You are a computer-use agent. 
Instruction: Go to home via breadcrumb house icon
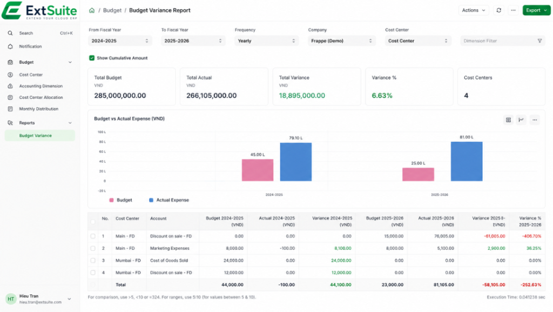(x=92, y=10)
